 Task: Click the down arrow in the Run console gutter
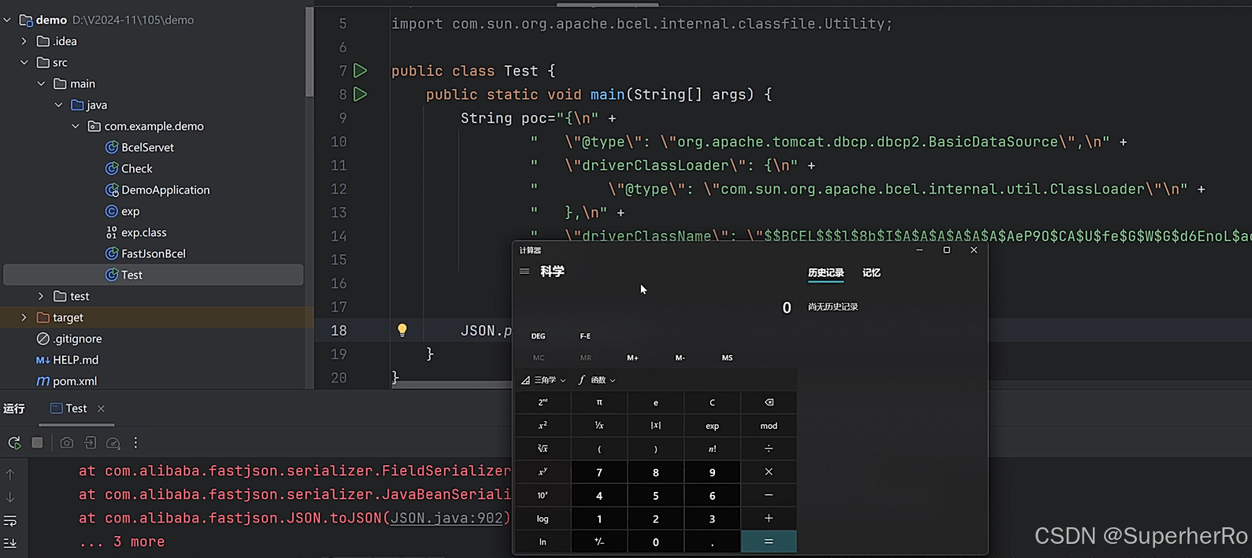click(x=10, y=497)
